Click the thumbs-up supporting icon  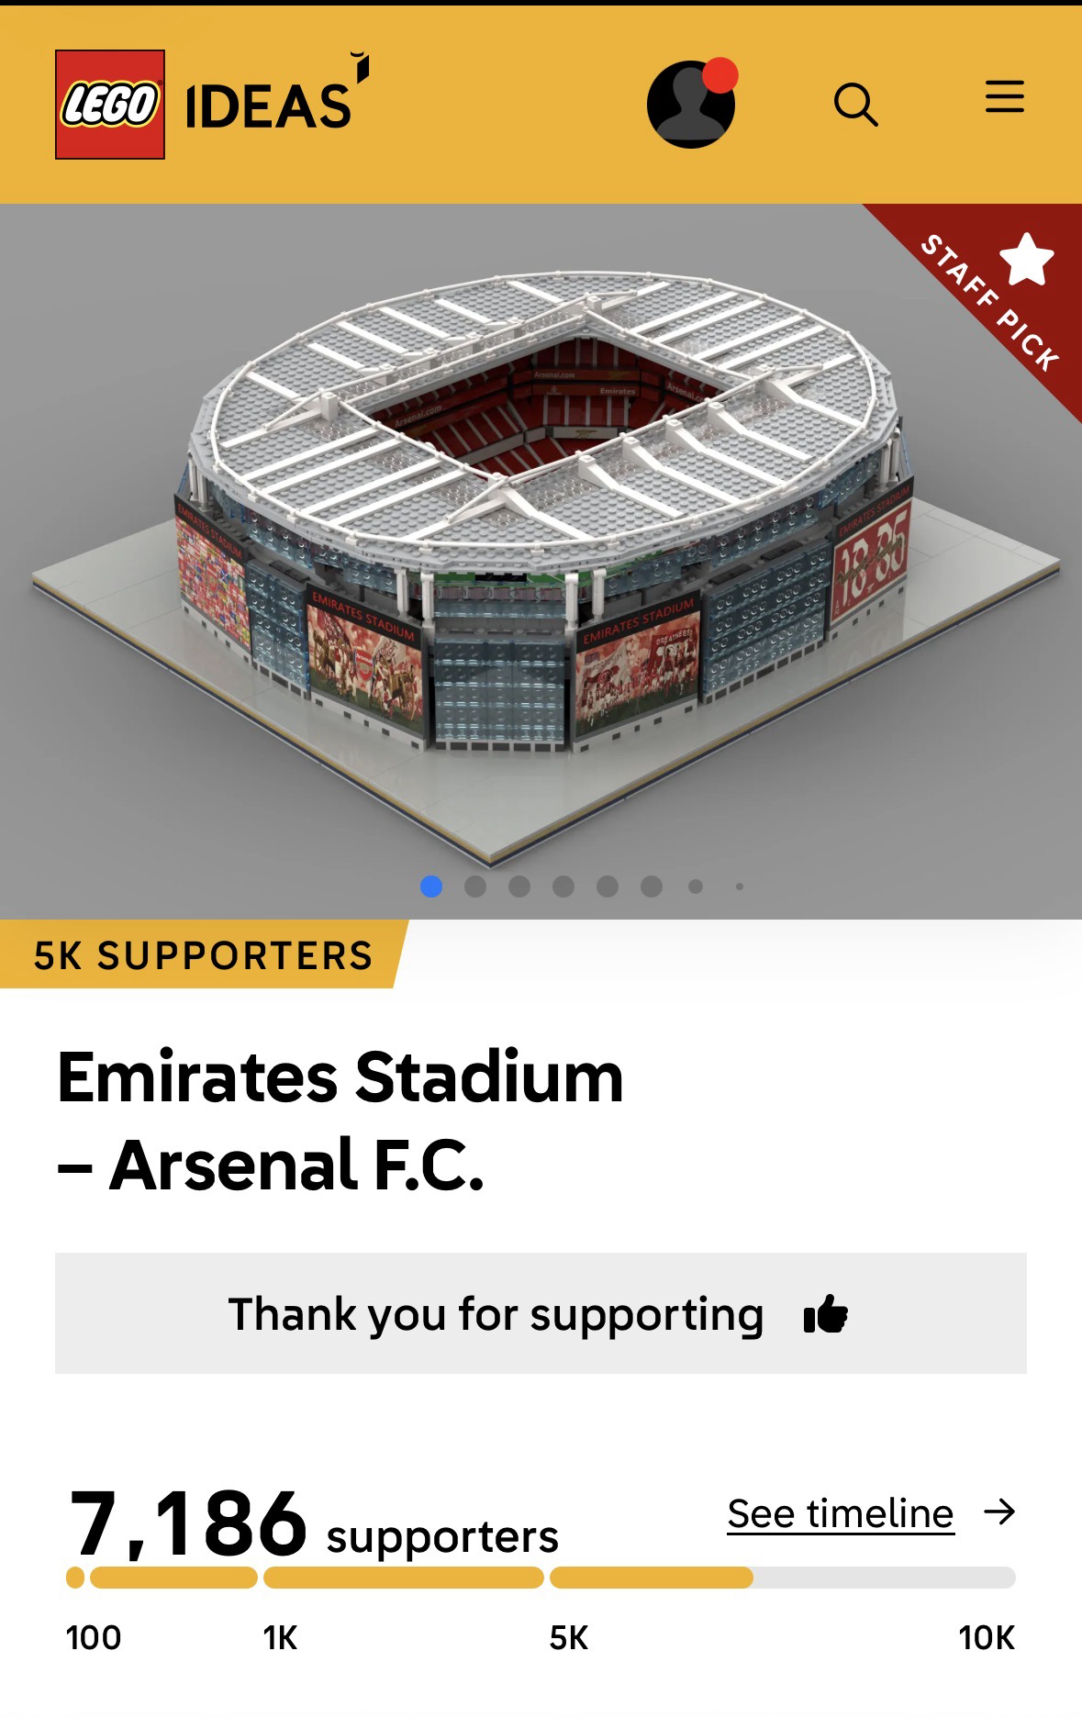click(x=825, y=1314)
